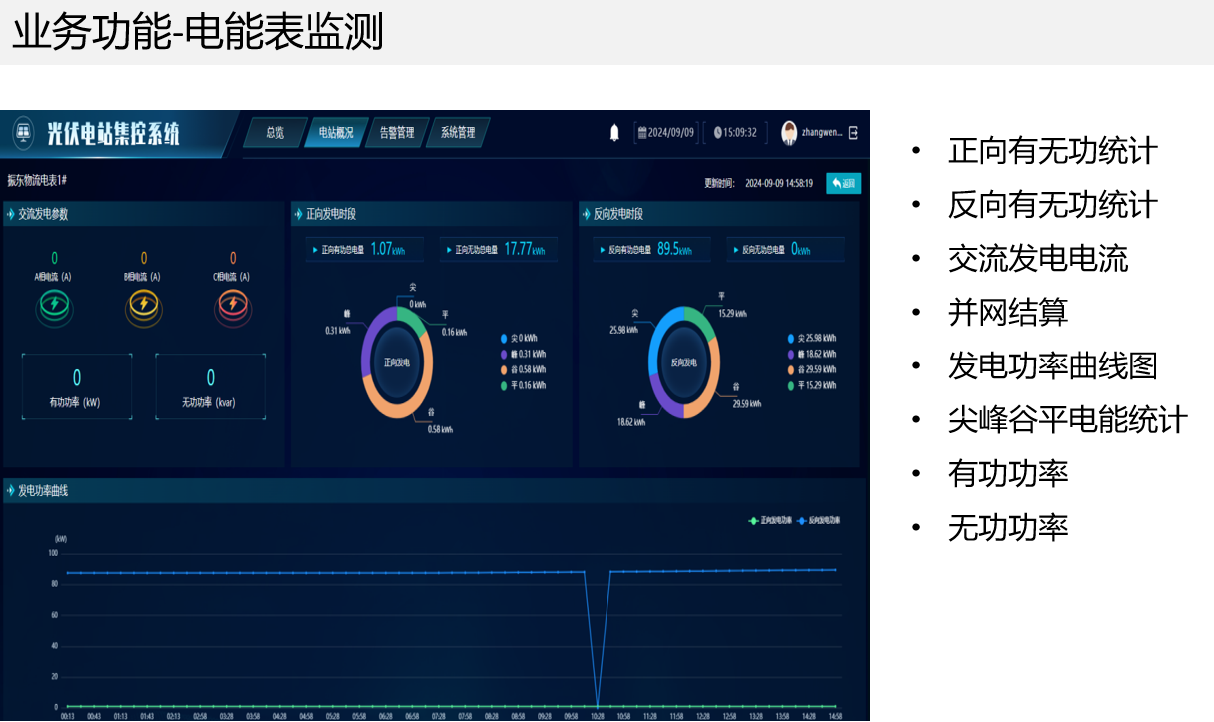
Task: Click the calendar icon next to 2024/09/09
Action: [642, 133]
